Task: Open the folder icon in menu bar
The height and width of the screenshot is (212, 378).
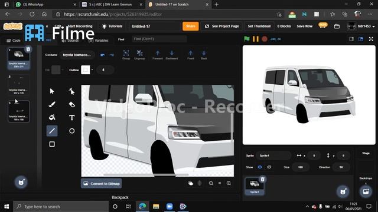Action: [x=337, y=26]
